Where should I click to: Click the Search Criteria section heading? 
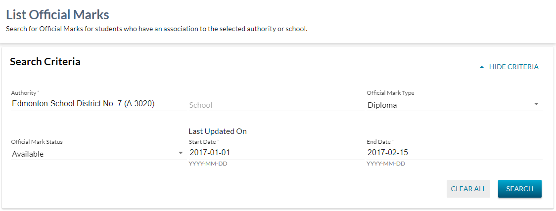click(45, 62)
